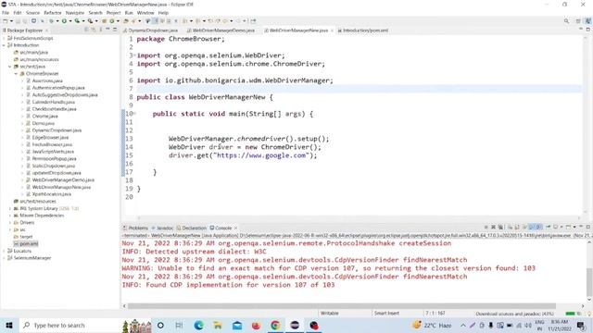Open the Window menu
593x333 pixels.
coord(145,13)
